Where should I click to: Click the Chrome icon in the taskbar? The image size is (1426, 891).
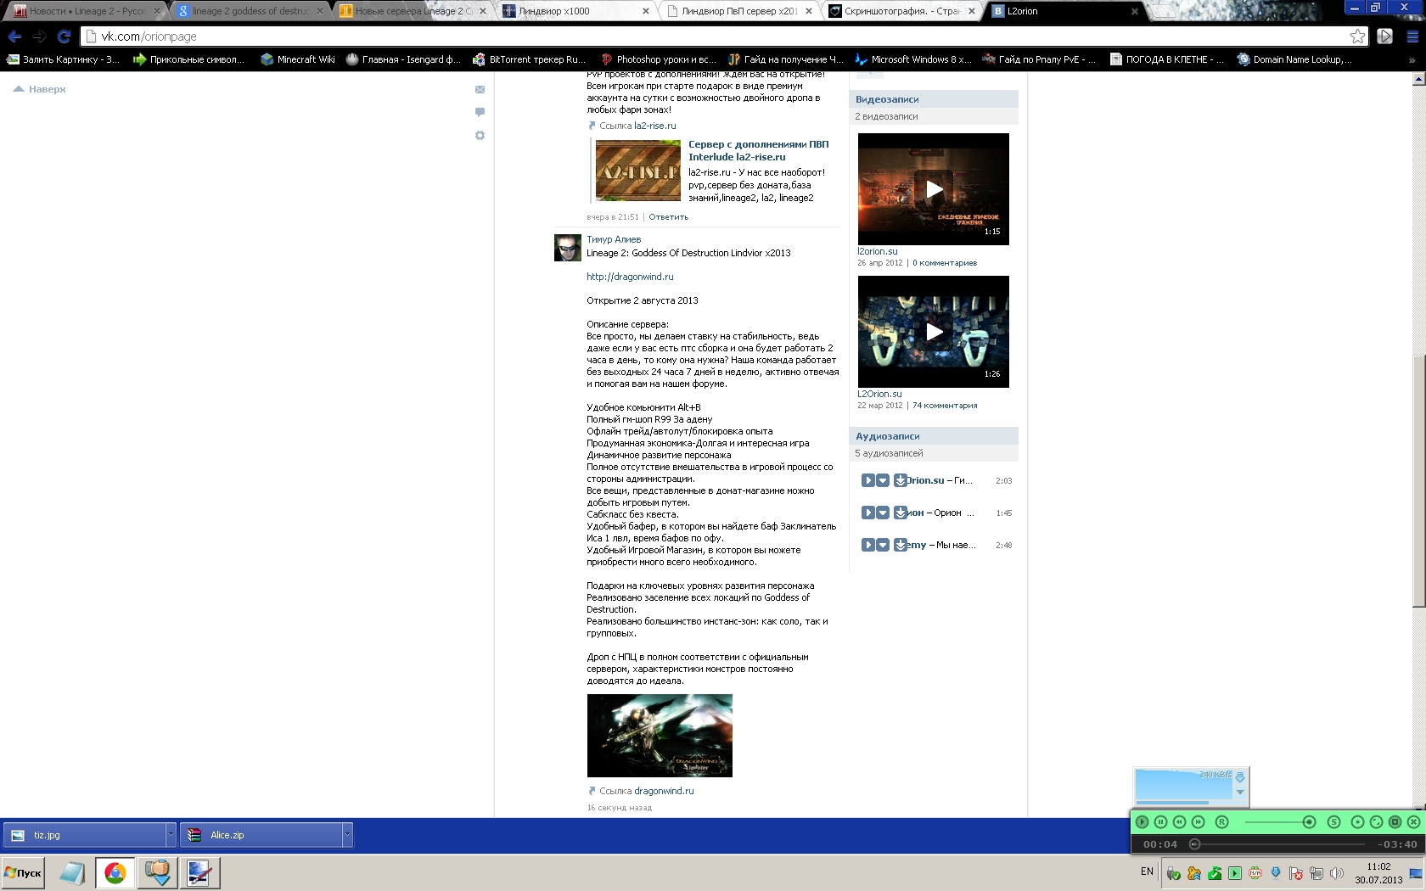click(115, 872)
